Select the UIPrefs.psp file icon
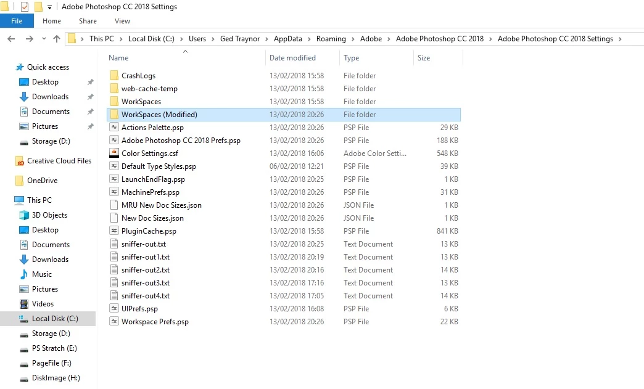Image resolution: width=644 pixels, height=389 pixels. (114, 309)
